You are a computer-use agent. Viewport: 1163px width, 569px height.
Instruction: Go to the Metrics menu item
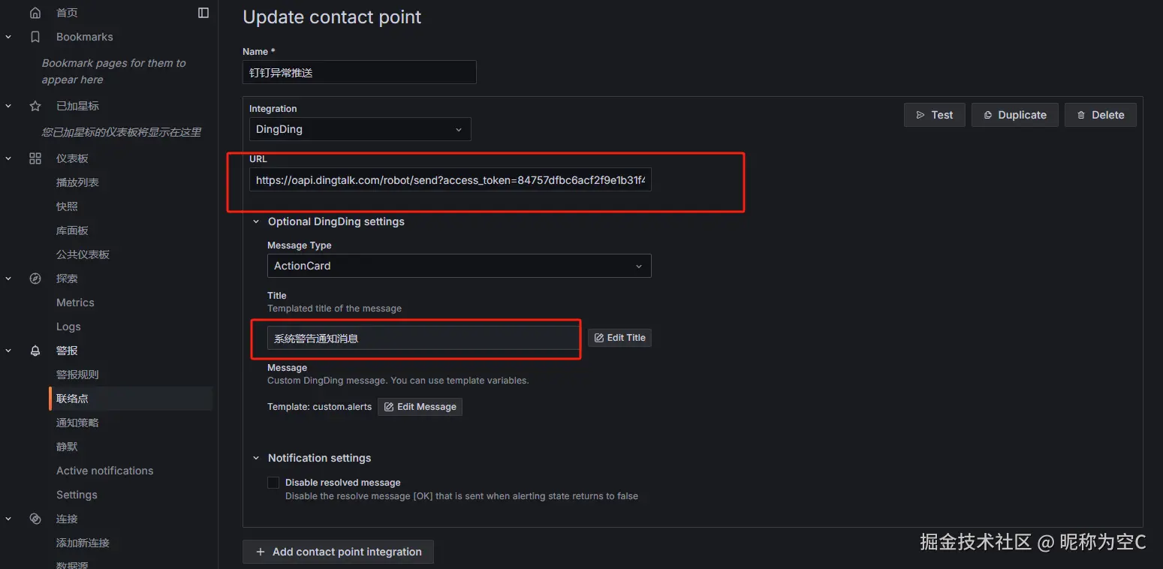75,303
